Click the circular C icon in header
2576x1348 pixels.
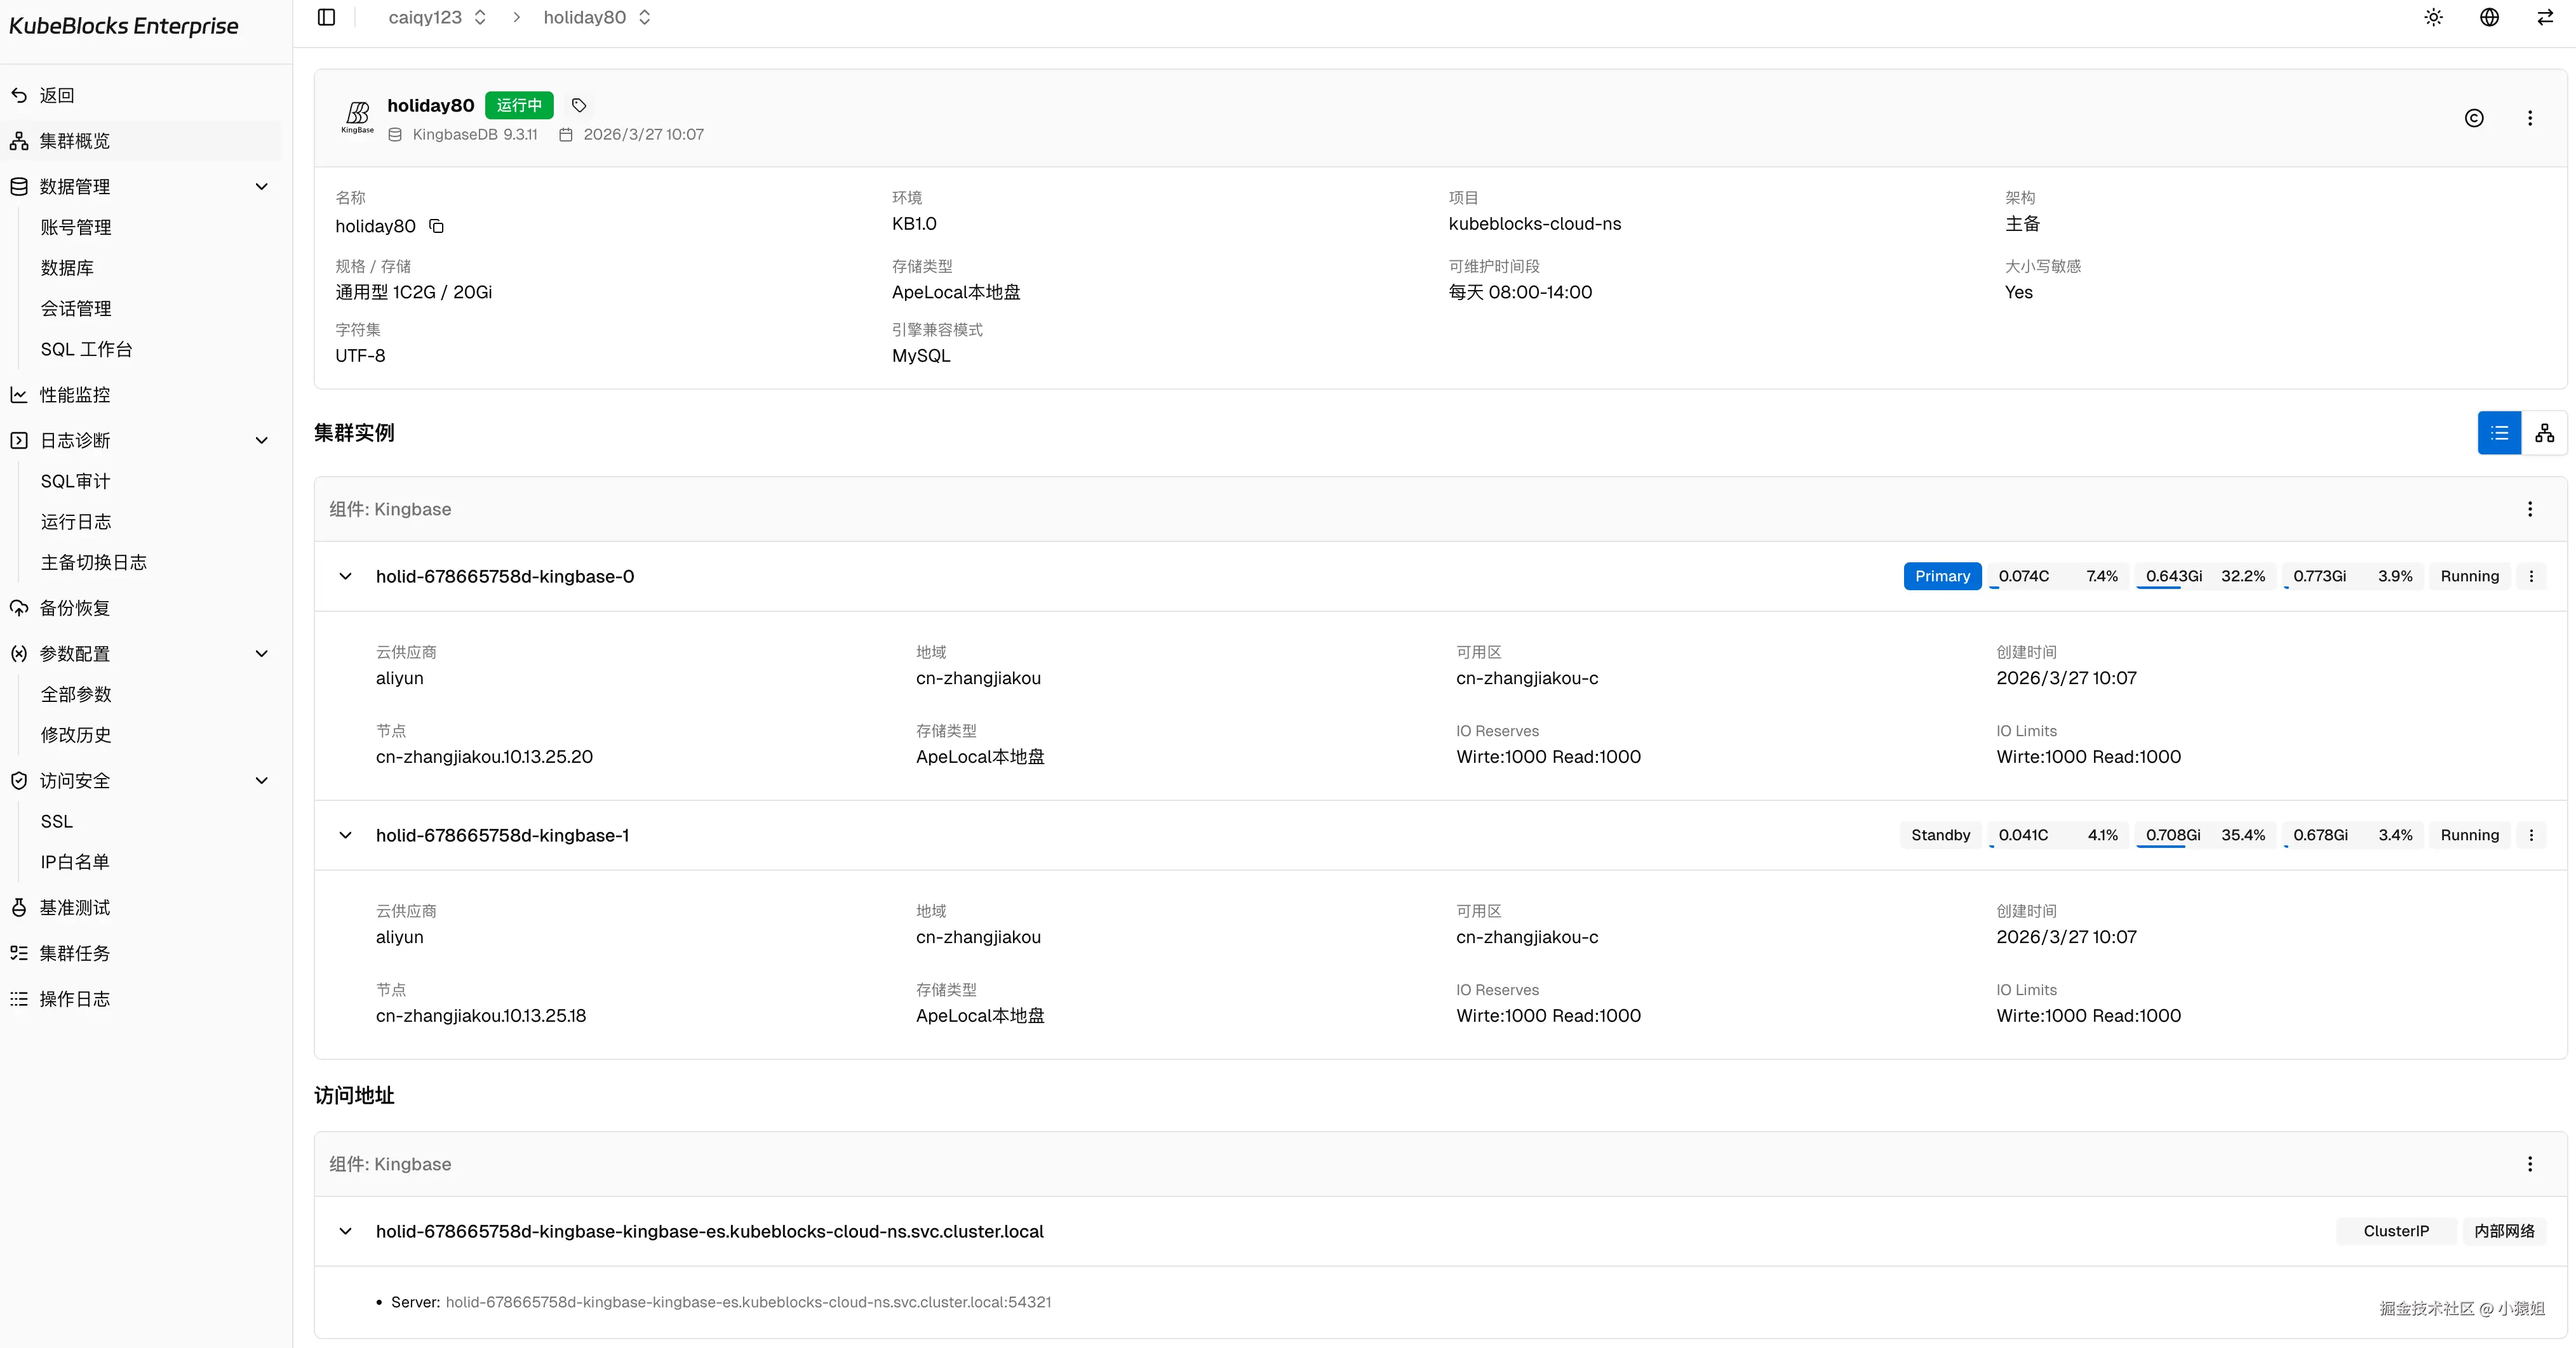pyautogui.click(x=2473, y=118)
